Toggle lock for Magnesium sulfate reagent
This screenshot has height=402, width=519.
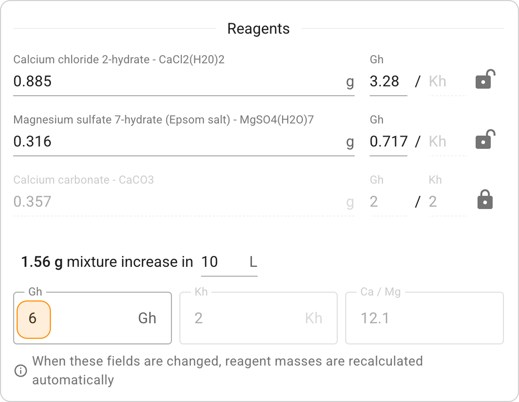click(x=485, y=140)
